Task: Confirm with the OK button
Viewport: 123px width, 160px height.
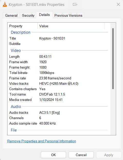Action: tap(53, 155)
